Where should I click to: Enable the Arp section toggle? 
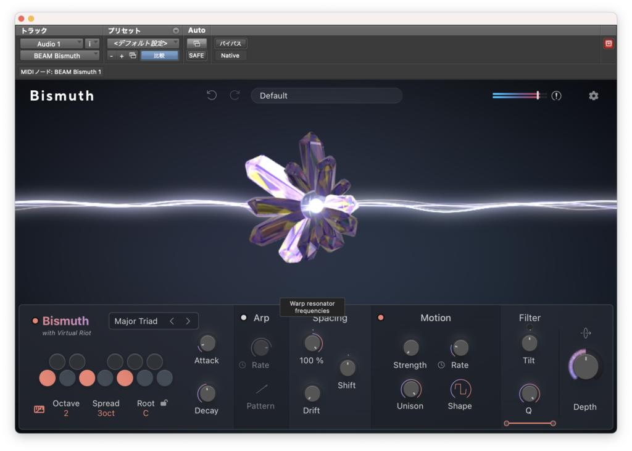point(243,318)
